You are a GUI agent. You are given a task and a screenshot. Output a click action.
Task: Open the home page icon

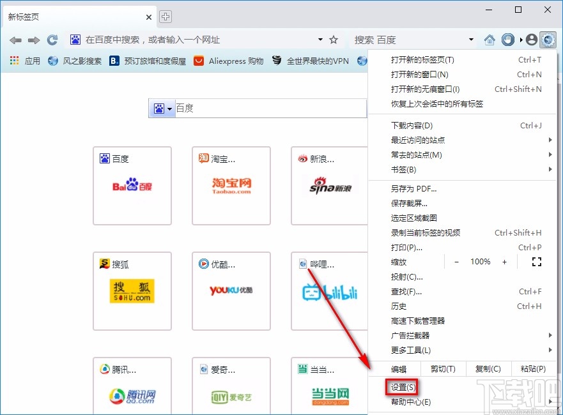490,40
